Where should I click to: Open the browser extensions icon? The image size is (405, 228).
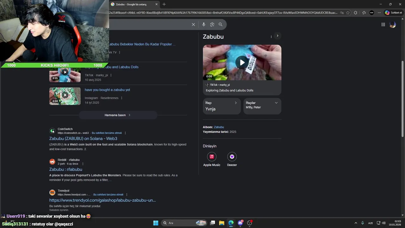click(356, 13)
